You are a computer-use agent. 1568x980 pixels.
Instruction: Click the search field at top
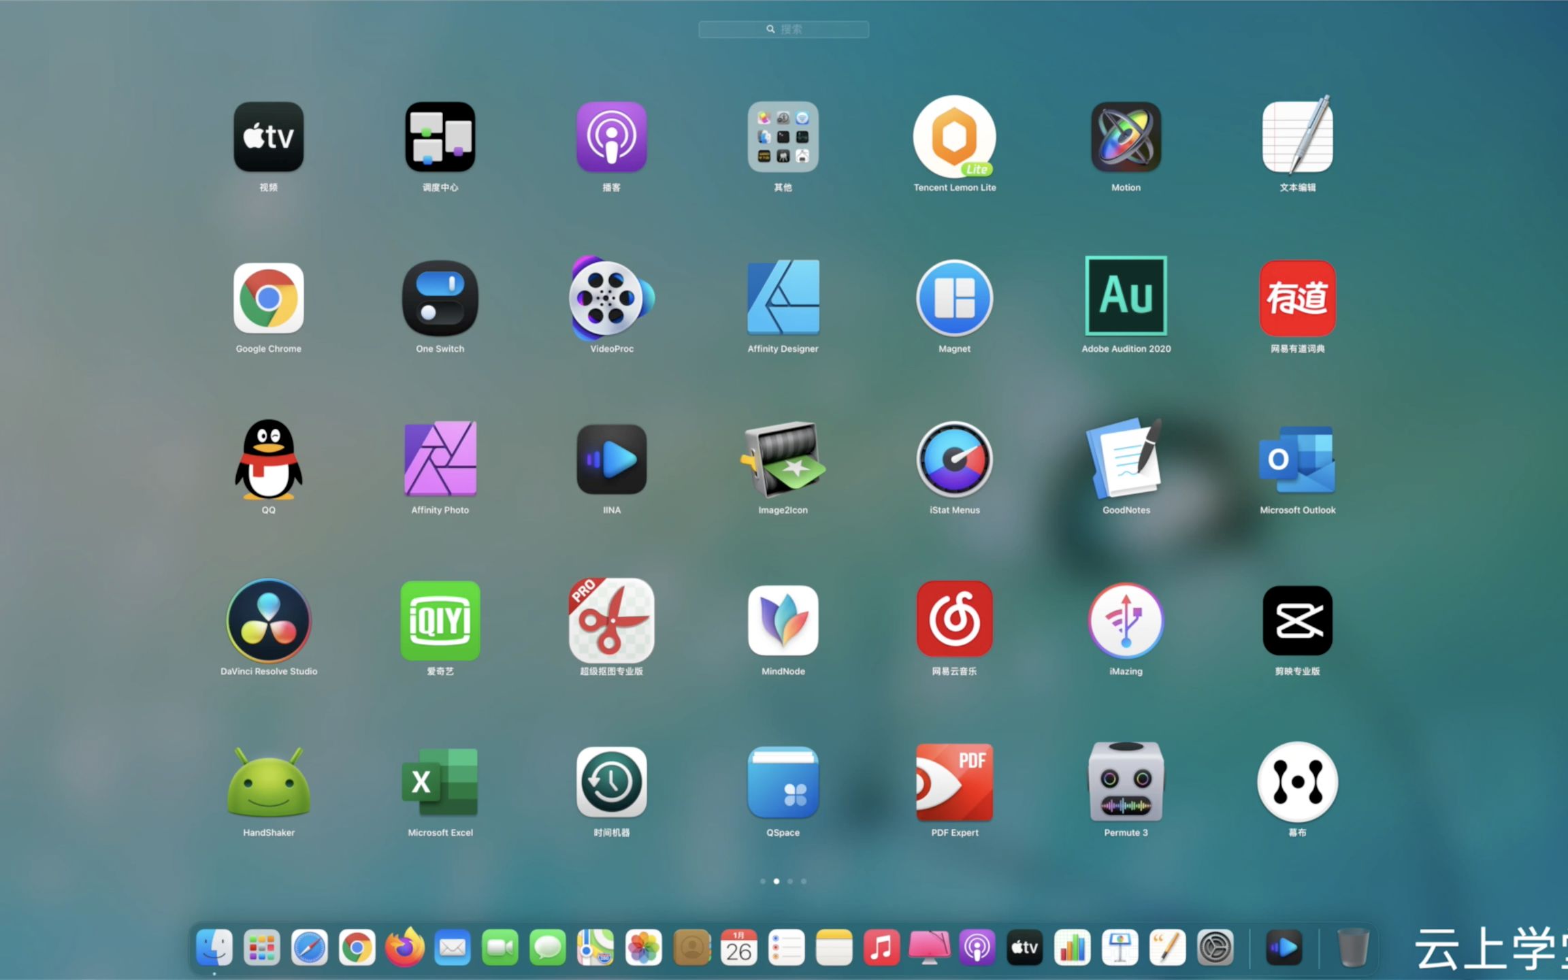coord(783,28)
